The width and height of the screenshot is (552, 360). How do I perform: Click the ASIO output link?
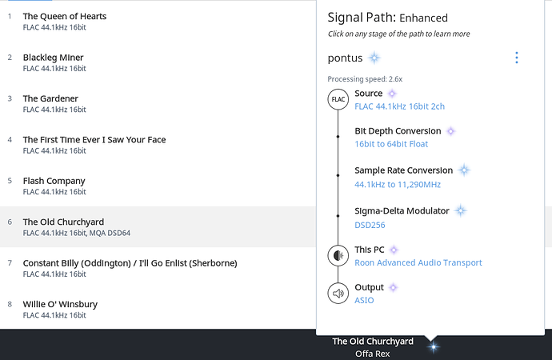(x=364, y=300)
